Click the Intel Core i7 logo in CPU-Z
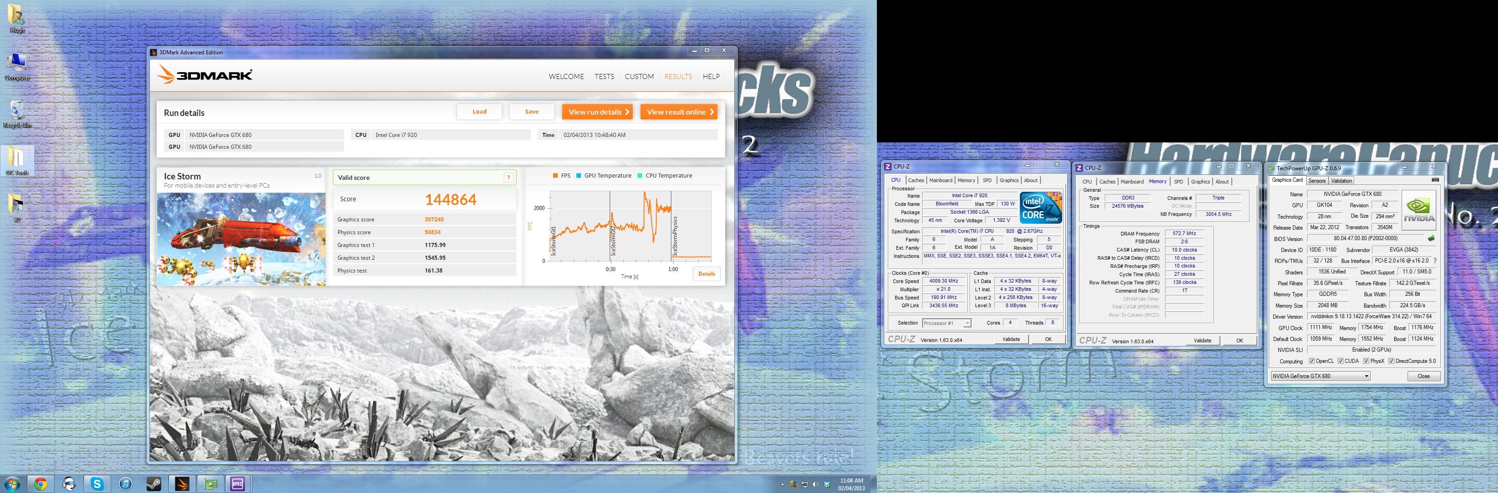 coord(1041,208)
